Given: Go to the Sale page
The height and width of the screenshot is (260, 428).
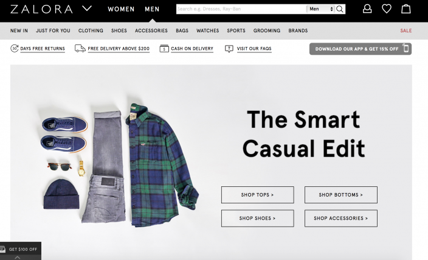Looking at the screenshot, I should pos(406,30).
